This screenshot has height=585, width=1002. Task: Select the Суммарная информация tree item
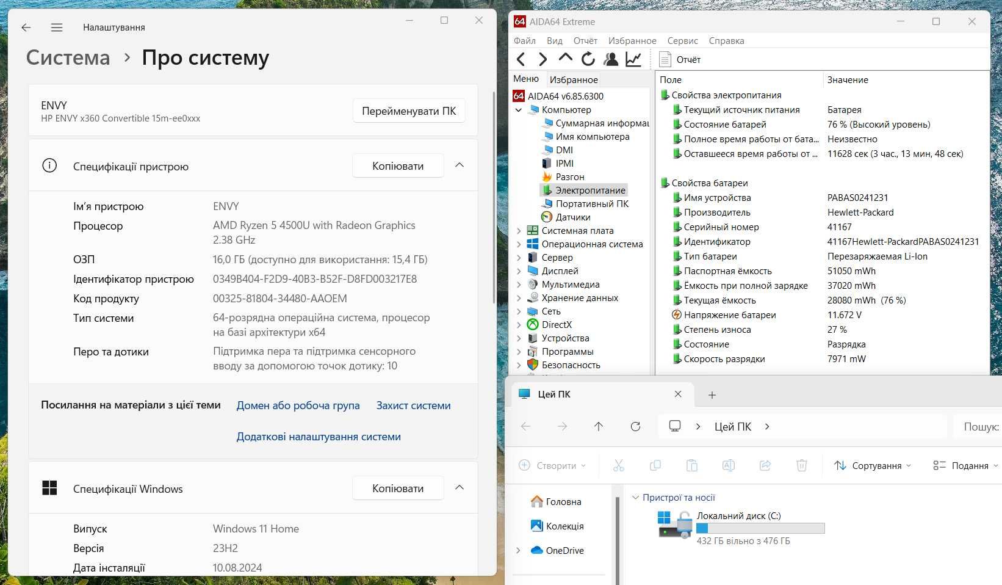(595, 123)
